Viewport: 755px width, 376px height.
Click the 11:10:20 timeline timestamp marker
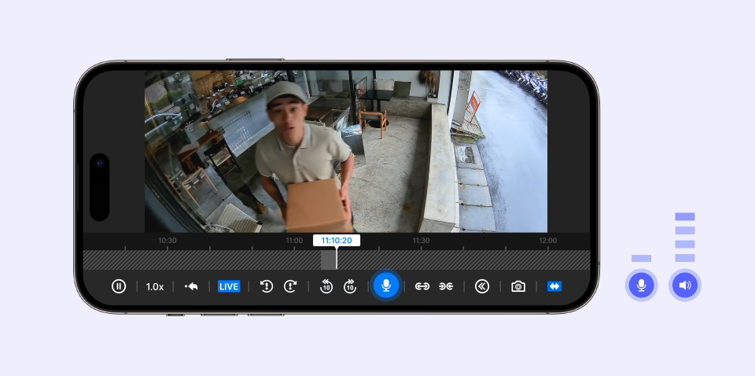tap(337, 241)
